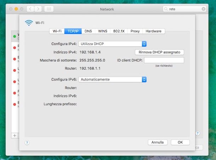Image resolution: width=216 pixels, height=160 pixels.
Task: Click Rinnova DHCP assegnato button
Action: (x=159, y=52)
